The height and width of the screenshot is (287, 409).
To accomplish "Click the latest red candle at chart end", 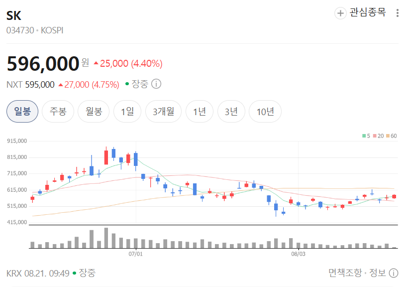I will (x=394, y=197).
